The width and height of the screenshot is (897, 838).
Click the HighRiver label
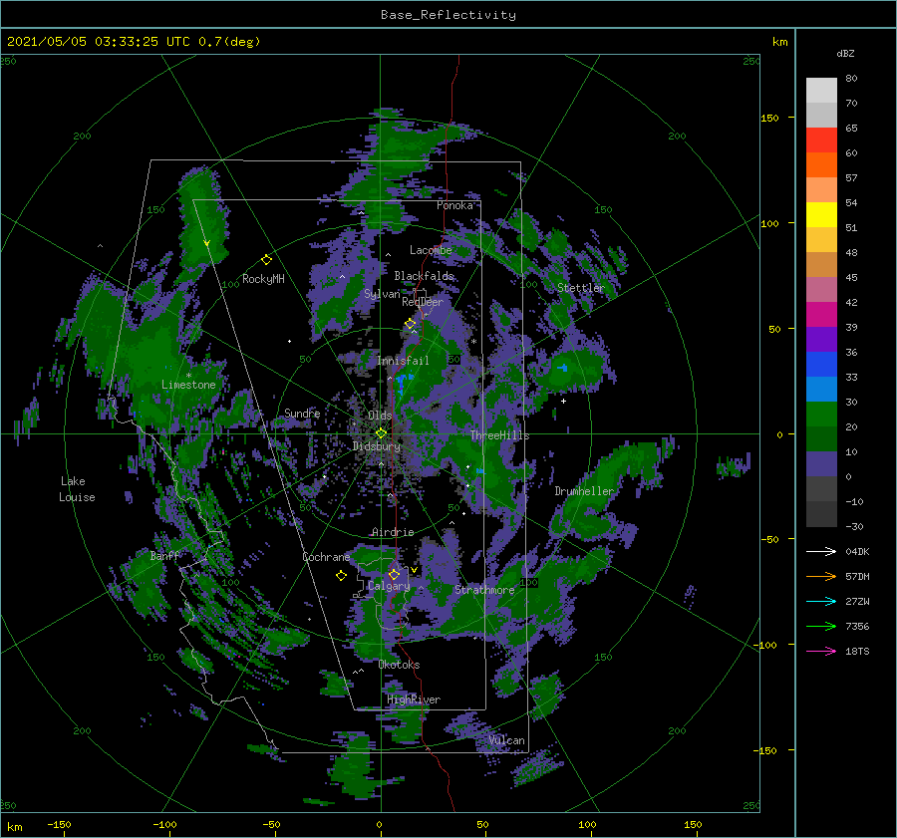pyautogui.click(x=414, y=699)
